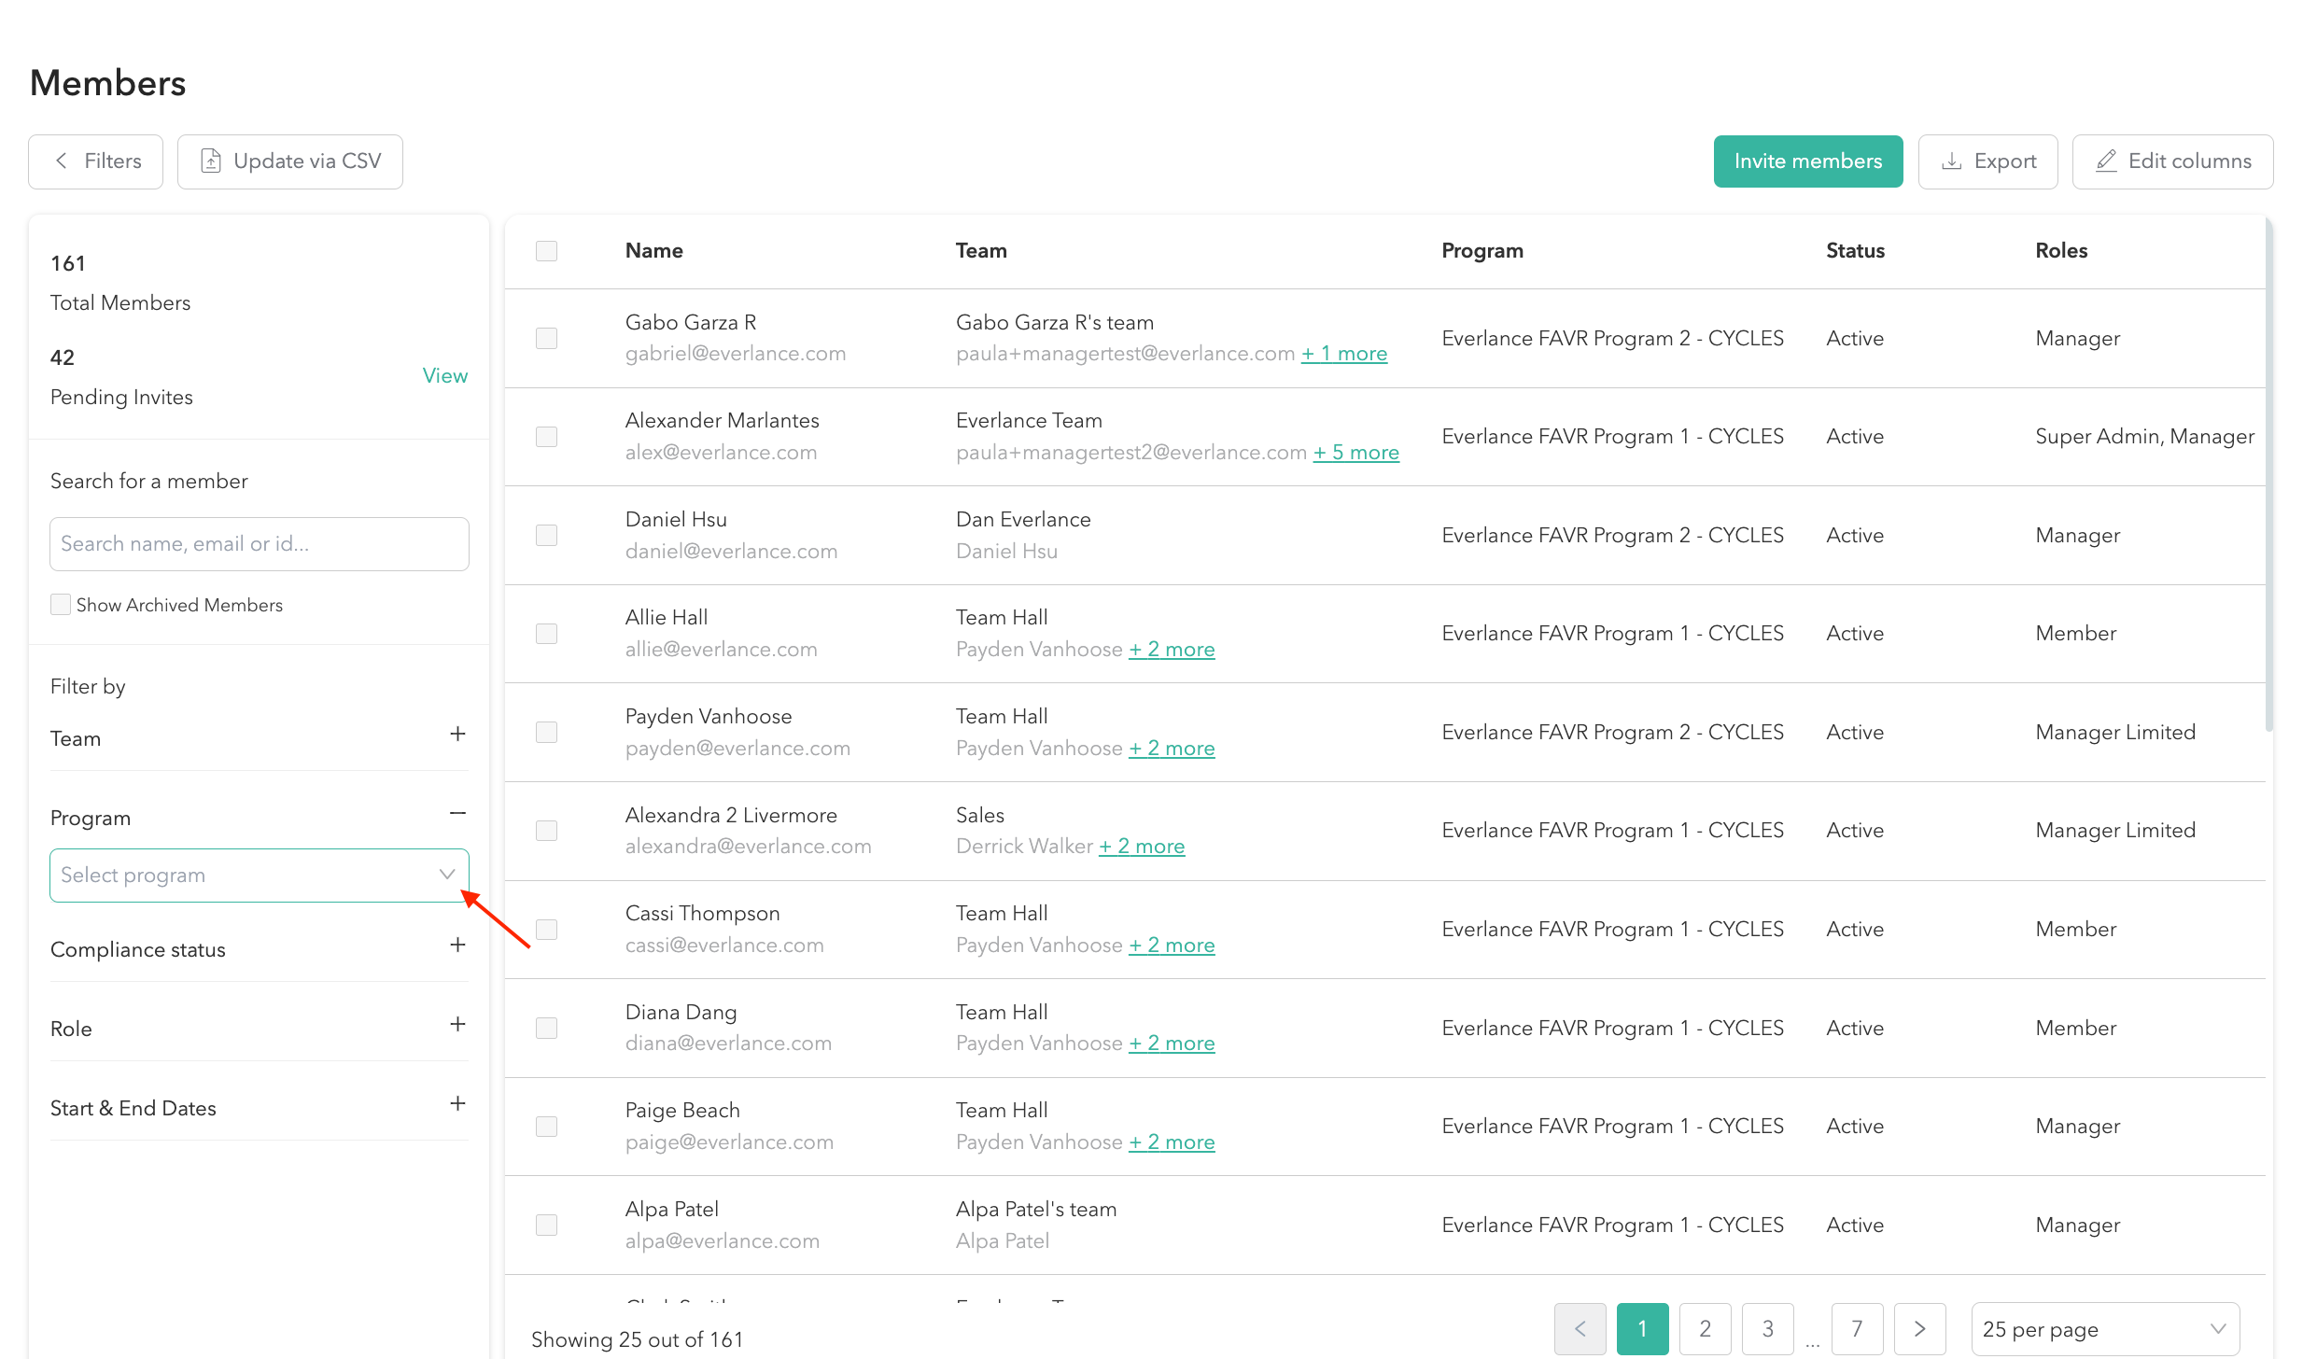The image size is (2317, 1359).
Task: Expand the Team filter plus icon
Action: coord(457,734)
